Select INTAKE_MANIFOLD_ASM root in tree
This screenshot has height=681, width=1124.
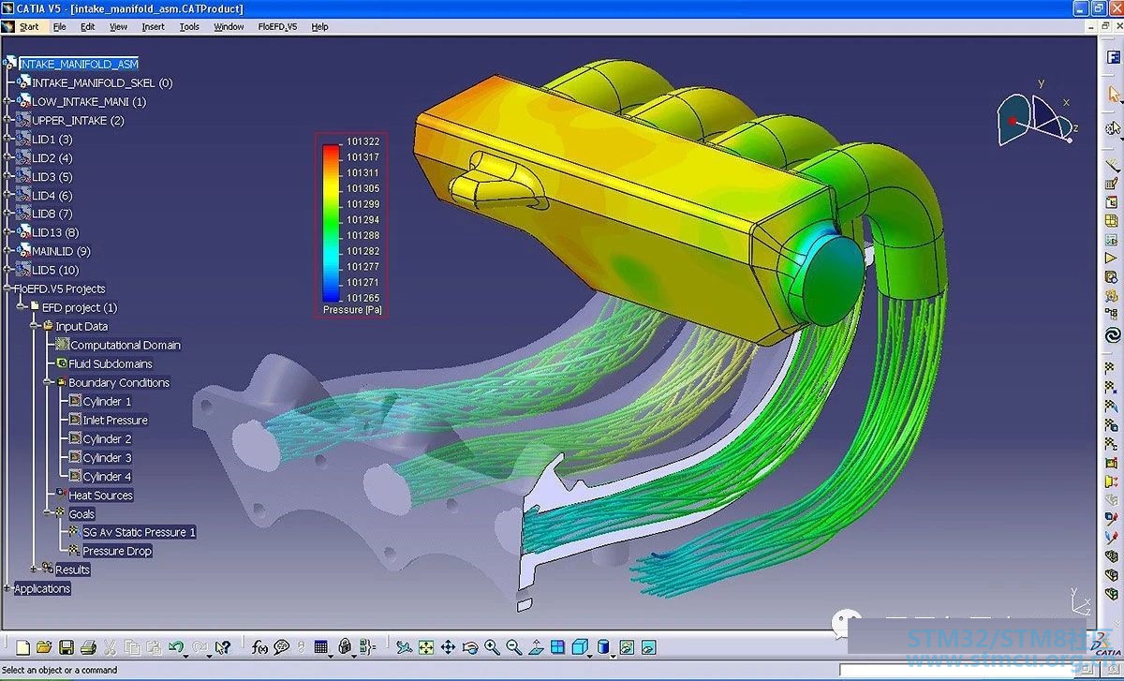tap(79, 64)
